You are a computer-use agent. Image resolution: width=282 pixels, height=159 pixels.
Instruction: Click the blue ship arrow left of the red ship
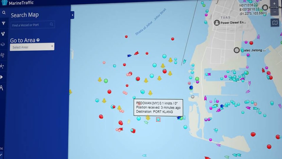[129, 56]
